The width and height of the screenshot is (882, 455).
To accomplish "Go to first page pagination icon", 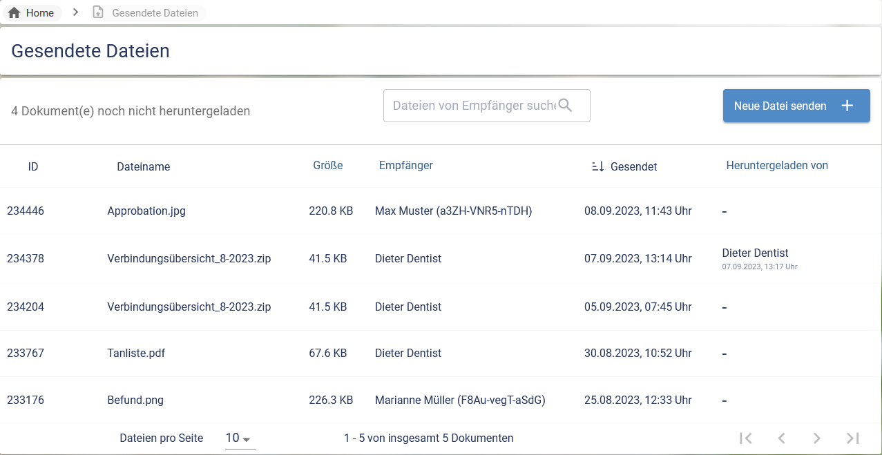I will (x=745, y=438).
